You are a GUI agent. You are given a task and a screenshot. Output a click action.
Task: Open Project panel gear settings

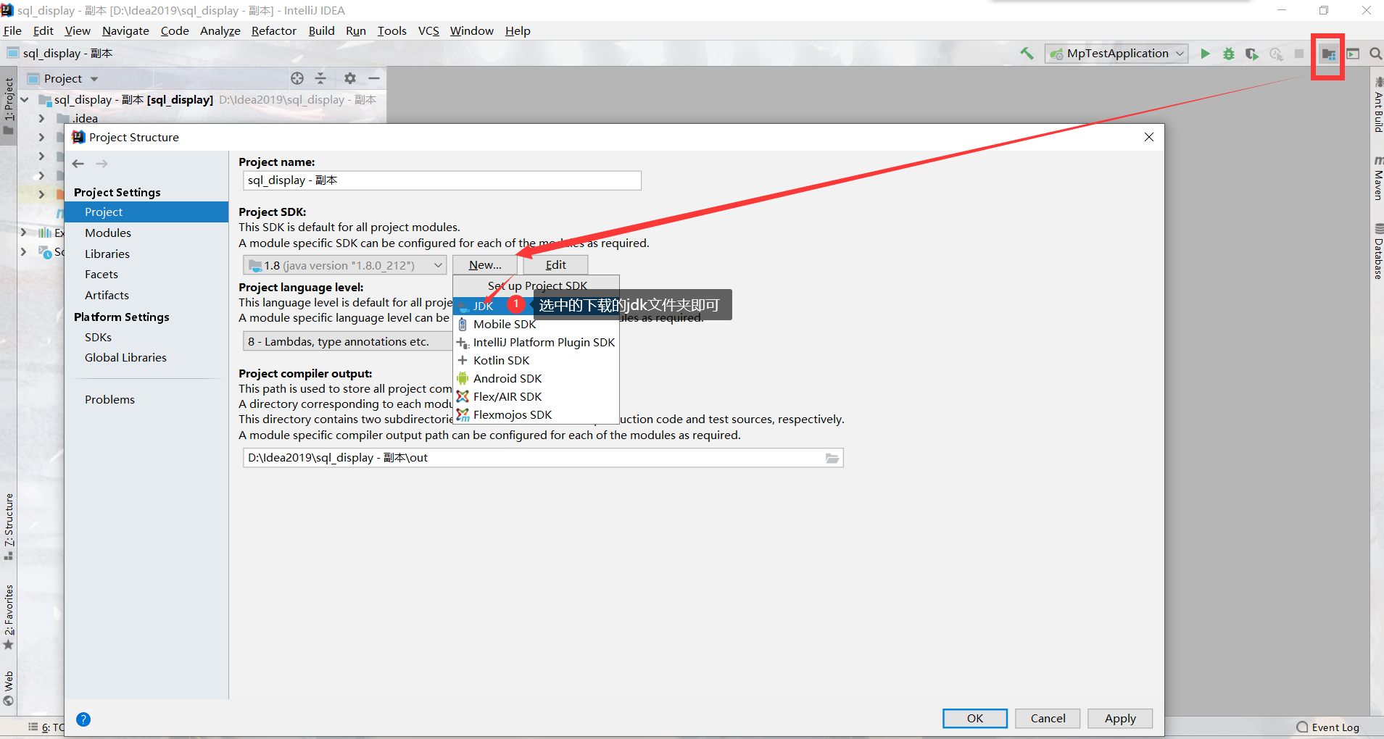[350, 78]
